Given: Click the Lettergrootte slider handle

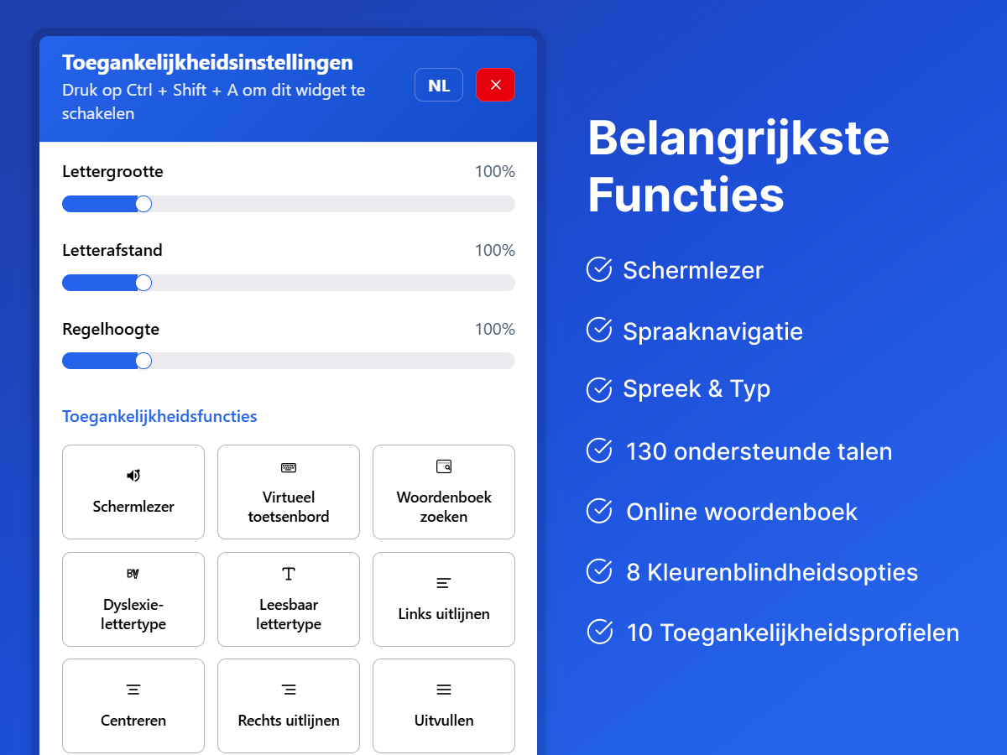Looking at the screenshot, I should point(143,204).
